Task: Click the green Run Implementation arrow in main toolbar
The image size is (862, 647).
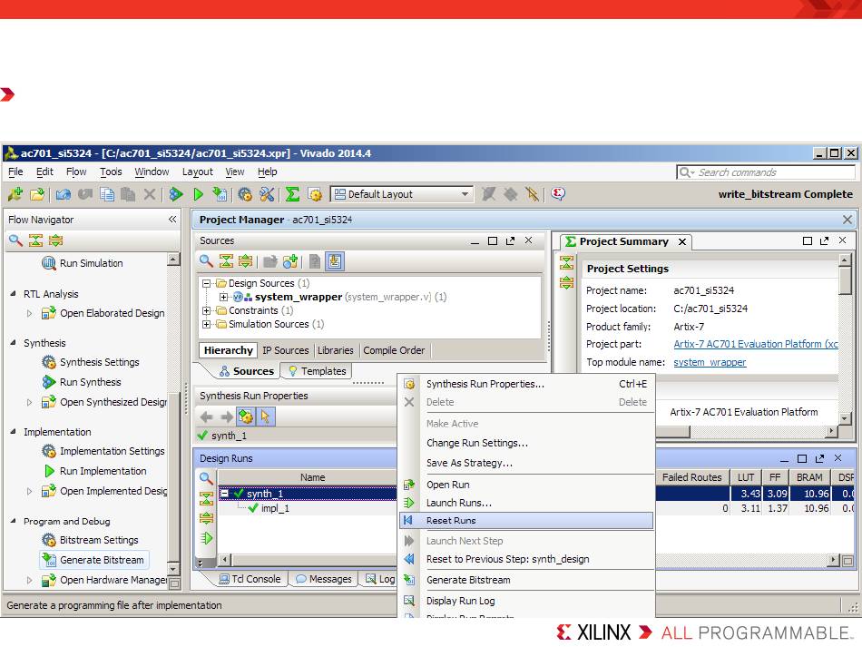Action: point(199,194)
